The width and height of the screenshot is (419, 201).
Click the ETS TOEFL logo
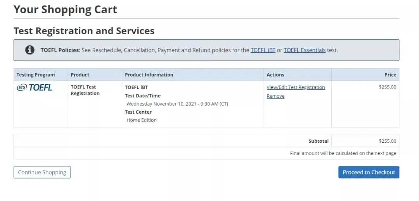click(x=34, y=87)
